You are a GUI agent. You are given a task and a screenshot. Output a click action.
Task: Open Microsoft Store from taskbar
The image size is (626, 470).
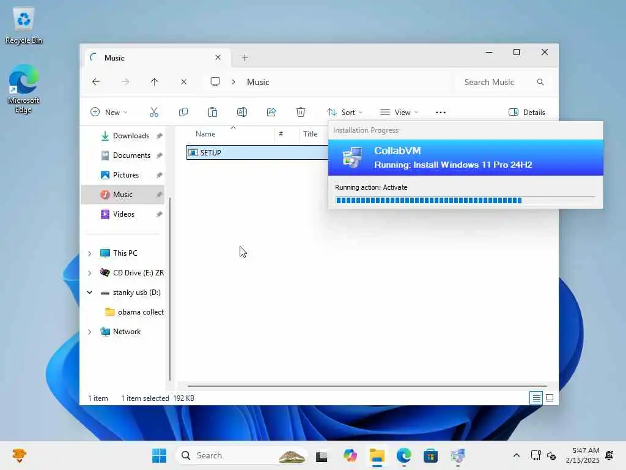[430, 455]
